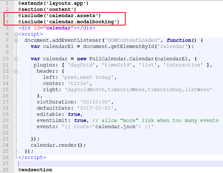Click the calendar.render() call

58,145
